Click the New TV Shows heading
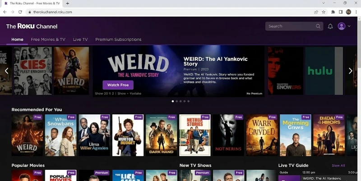The height and width of the screenshot is (181, 361). [x=195, y=165]
